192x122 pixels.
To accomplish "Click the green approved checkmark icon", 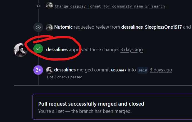I will point(38,49).
